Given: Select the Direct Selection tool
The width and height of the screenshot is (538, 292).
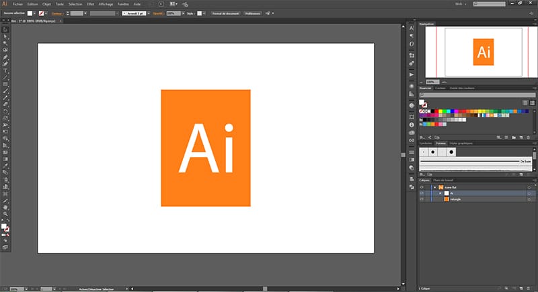Looking at the screenshot, I should 5,37.
